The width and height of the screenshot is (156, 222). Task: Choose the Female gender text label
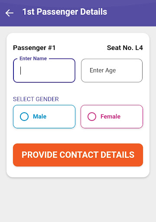point(110,117)
